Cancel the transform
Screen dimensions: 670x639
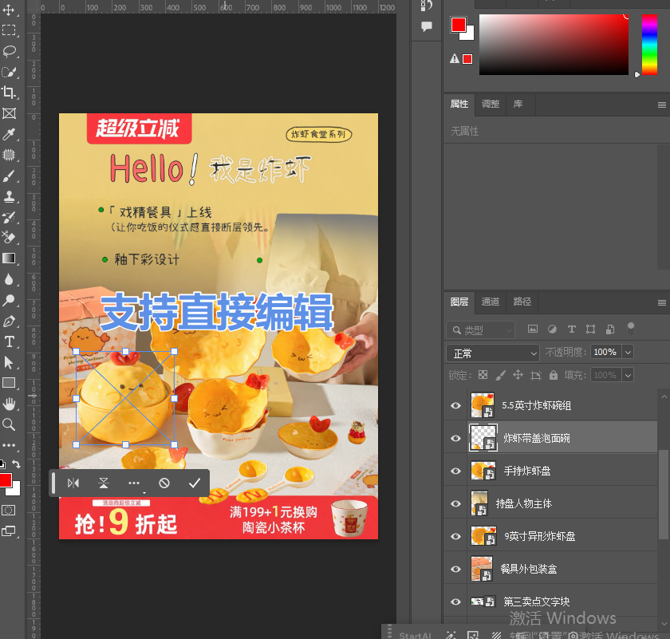pos(164,483)
